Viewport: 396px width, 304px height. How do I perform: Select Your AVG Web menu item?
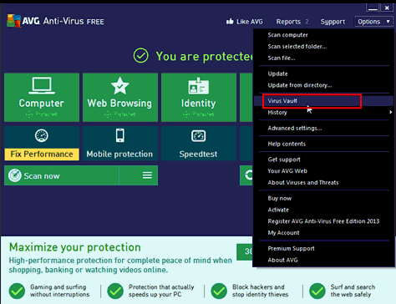pos(287,171)
